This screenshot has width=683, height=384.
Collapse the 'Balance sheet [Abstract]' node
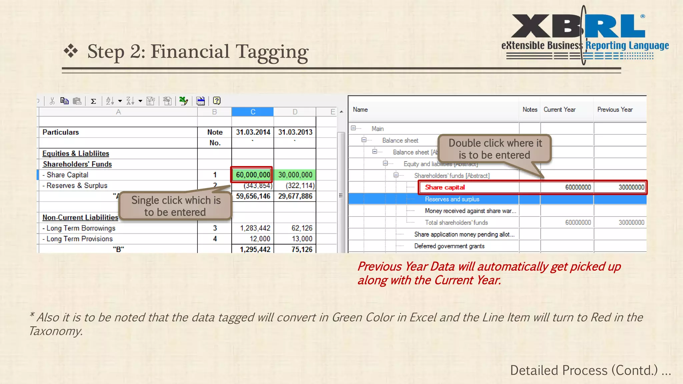(x=375, y=152)
